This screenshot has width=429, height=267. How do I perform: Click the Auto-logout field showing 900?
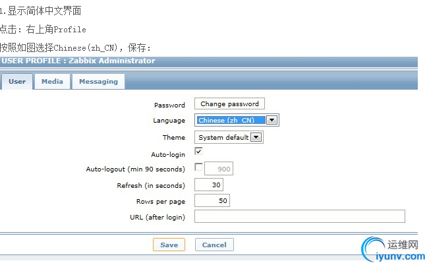(219, 169)
